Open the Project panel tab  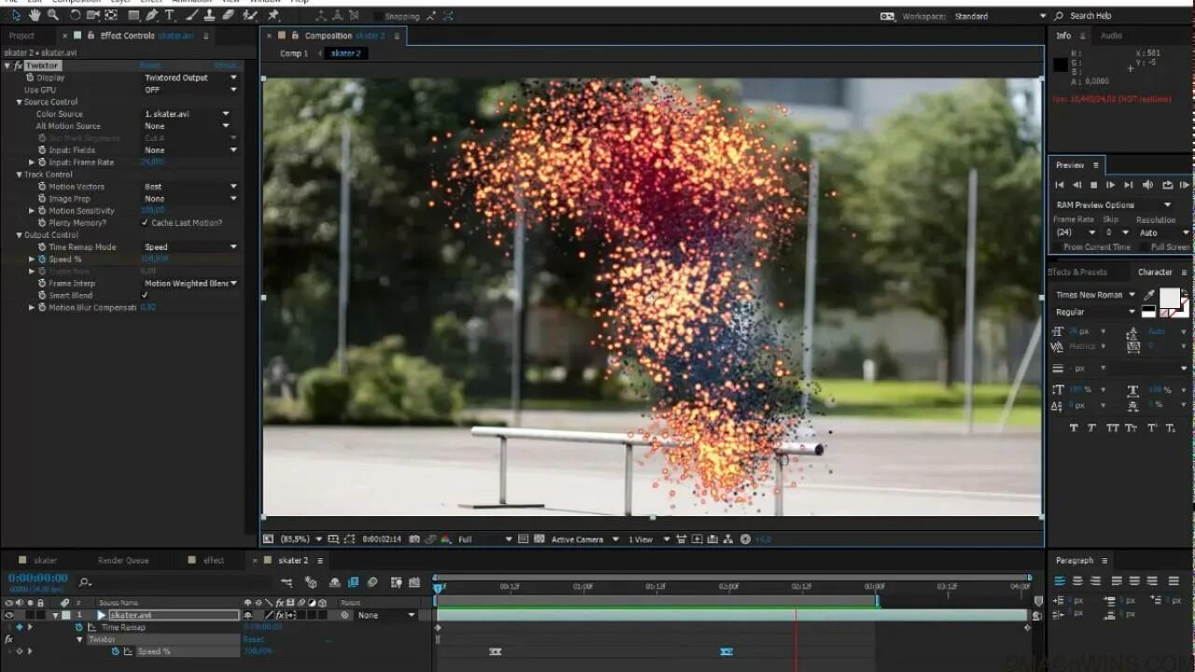tap(21, 35)
